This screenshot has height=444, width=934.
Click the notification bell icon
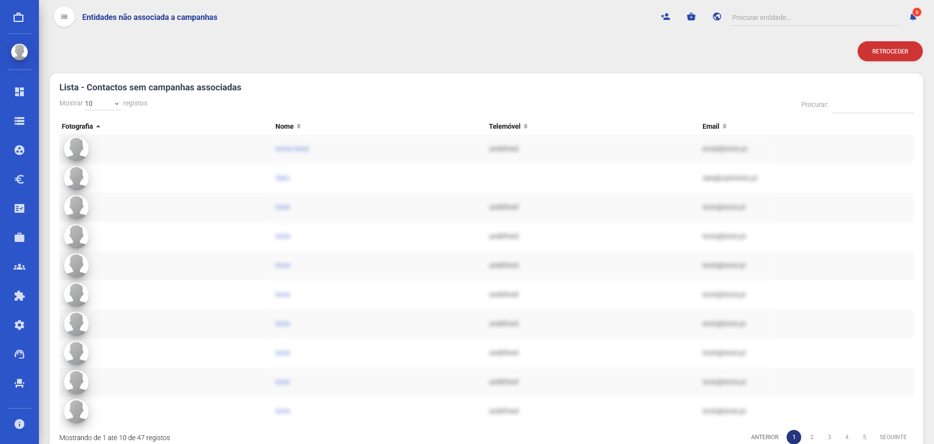tap(913, 17)
